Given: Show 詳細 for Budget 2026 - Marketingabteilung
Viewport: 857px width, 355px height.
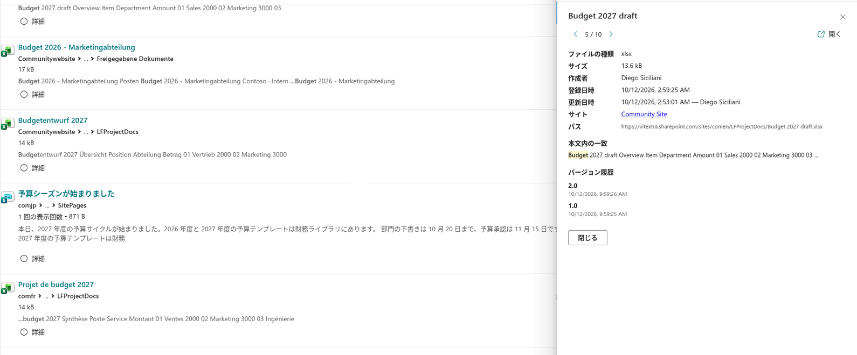Looking at the screenshot, I should pyautogui.click(x=32, y=95).
